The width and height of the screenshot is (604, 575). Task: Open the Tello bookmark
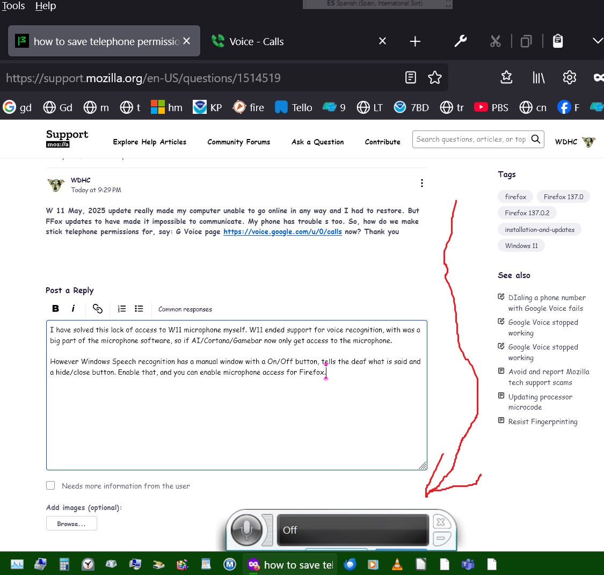[x=294, y=107]
